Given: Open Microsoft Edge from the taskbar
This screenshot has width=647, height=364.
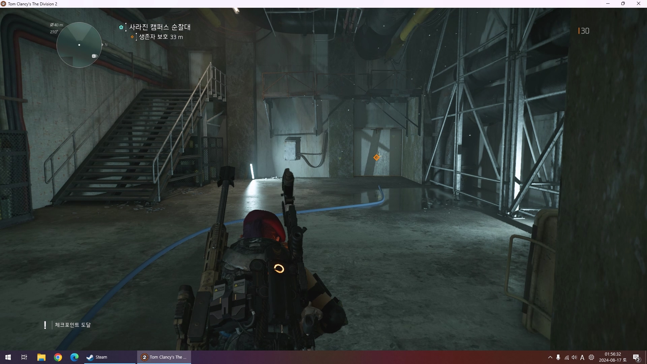Looking at the screenshot, I should tap(74, 357).
